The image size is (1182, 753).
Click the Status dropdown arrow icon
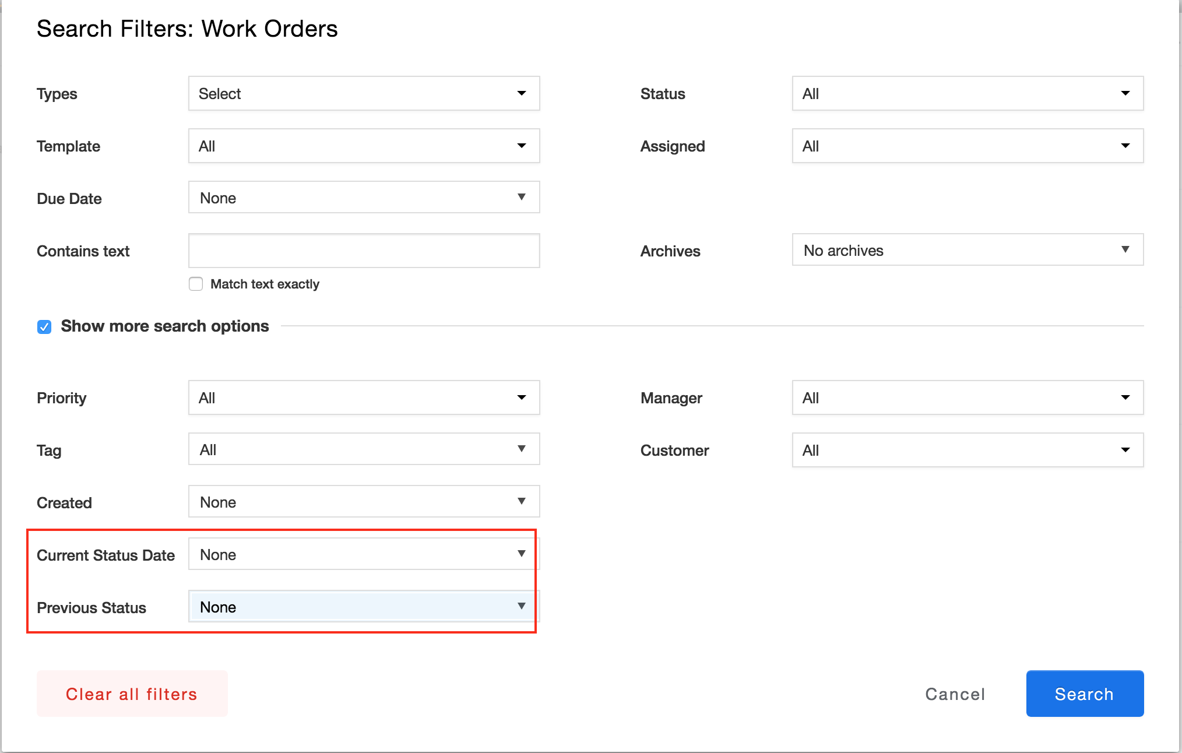[x=1125, y=93]
